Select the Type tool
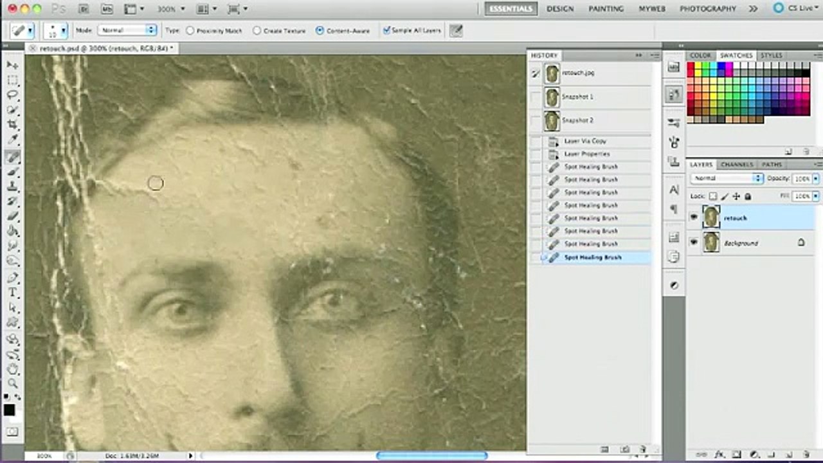This screenshot has width=823, height=463. click(x=13, y=293)
